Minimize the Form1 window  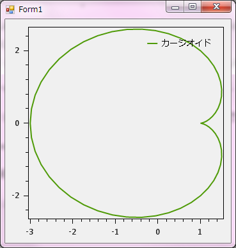(x=175, y=7)
